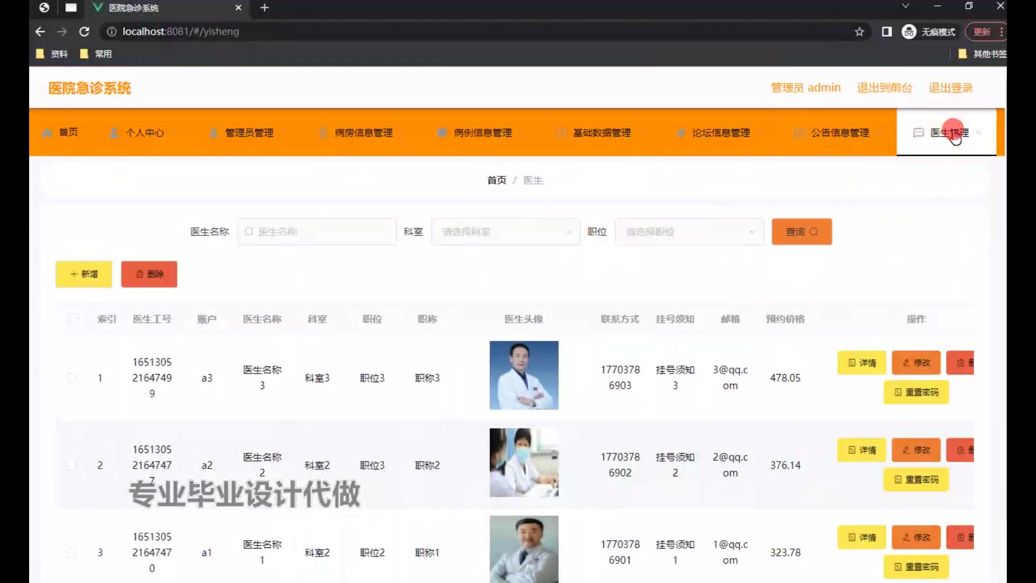The width and height of the screenshot is (1036, 583).
Task: Click the yellow 新增 add button
Action: pyautogui.click(x=84, y=274)
